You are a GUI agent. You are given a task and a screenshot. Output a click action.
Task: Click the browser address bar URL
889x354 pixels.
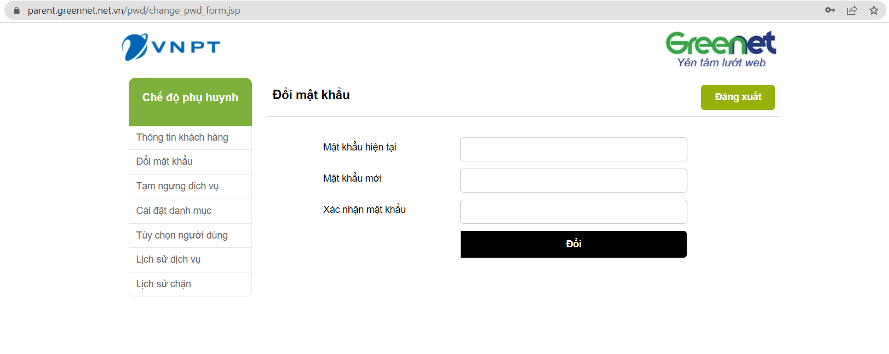pyautogui.click(x=134, y=10)
